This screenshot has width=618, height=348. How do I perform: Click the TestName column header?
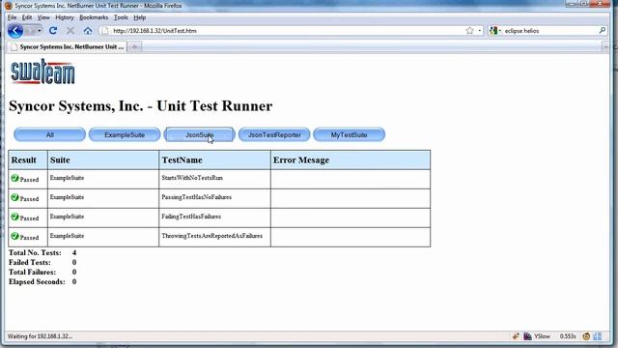(x=214, y=159)
